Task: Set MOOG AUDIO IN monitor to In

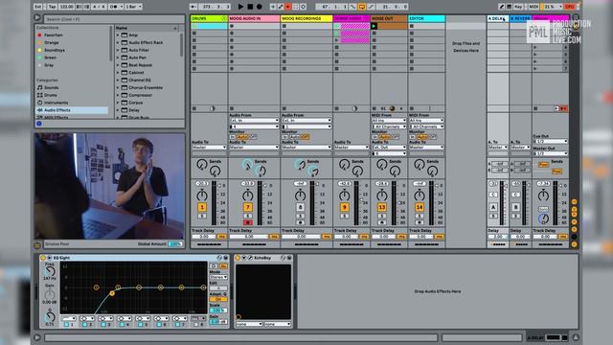Action: [233, 137]
